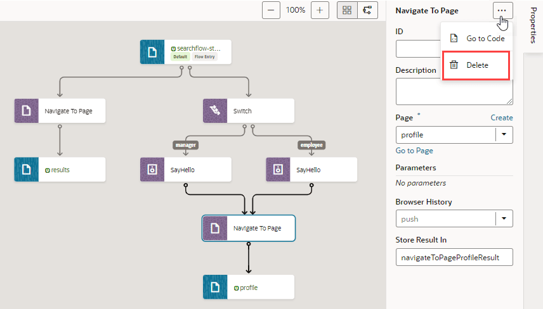Choose Go to Code menu entry
Image resolution: width=543 pixels, height=309 pixels.
click(x=476, y=39)
